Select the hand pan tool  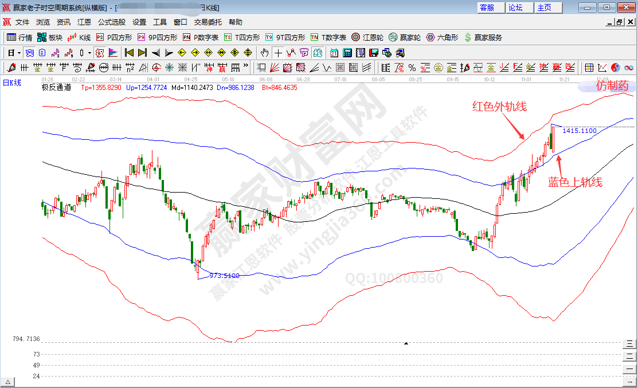tap(264, 53)
